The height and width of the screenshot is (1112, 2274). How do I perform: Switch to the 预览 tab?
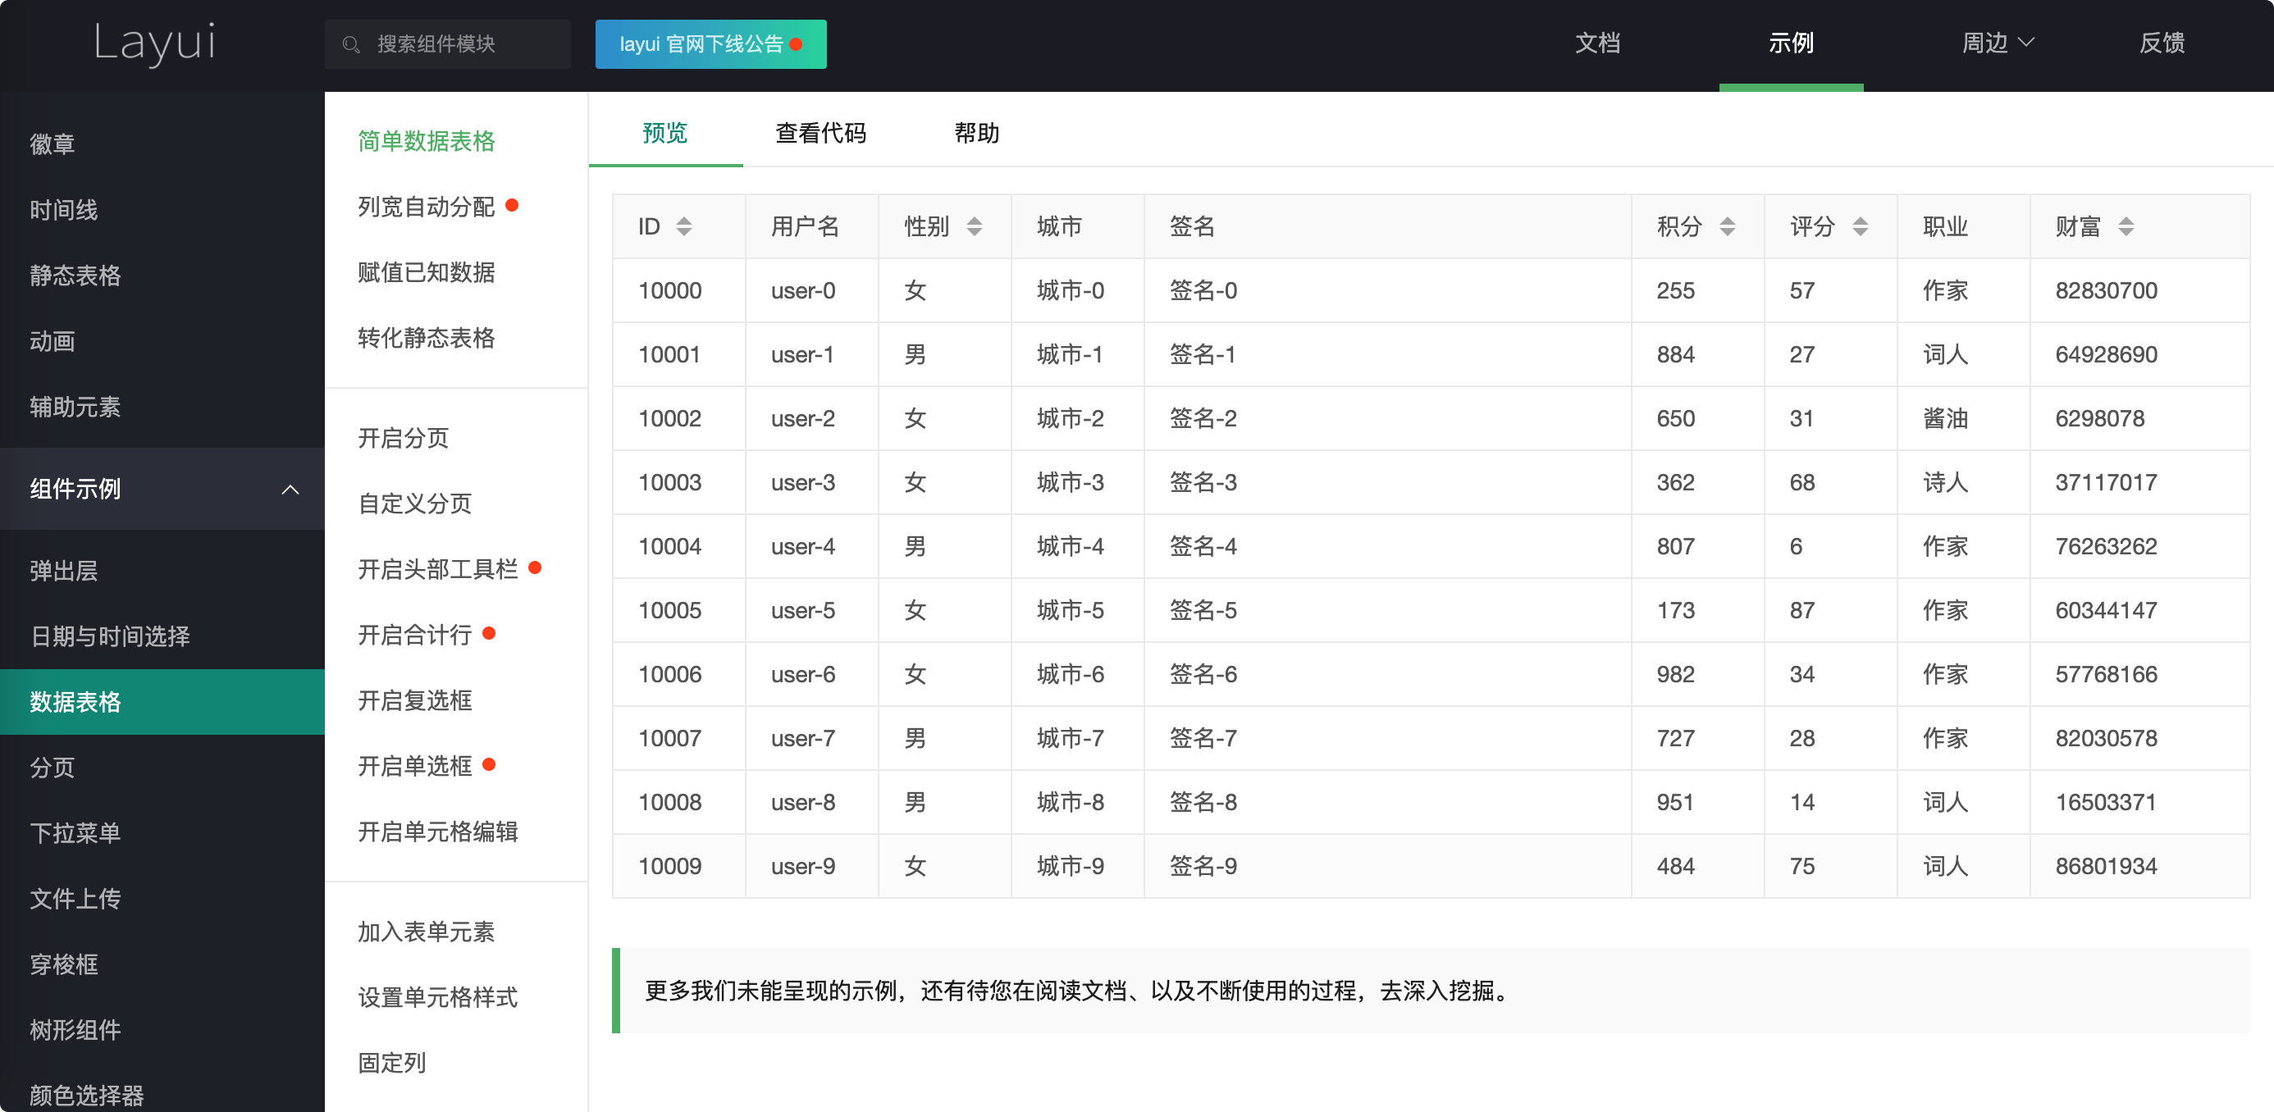(x=664, y=132)
